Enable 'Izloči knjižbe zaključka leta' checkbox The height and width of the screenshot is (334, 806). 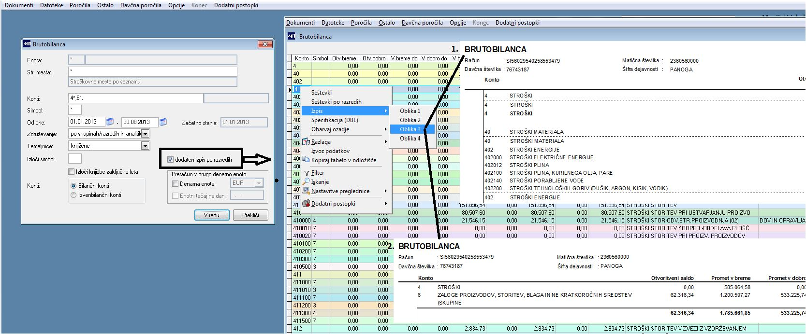click(x=72, y=172)
